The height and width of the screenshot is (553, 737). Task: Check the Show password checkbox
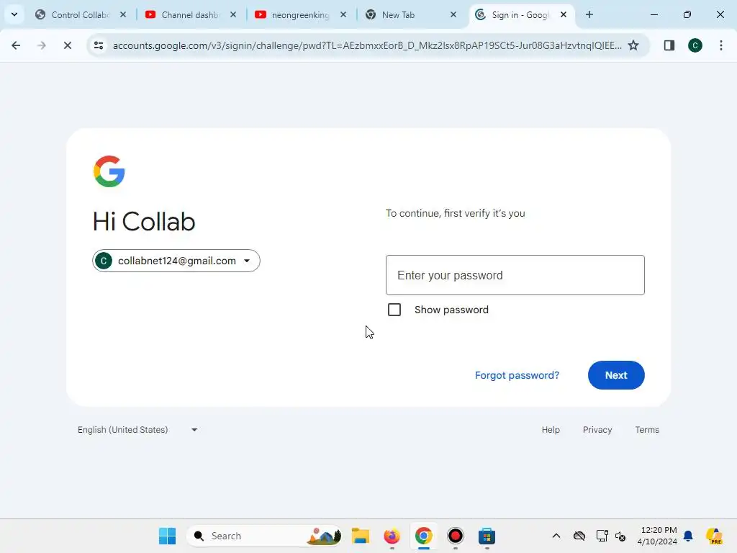coord(394,310)
